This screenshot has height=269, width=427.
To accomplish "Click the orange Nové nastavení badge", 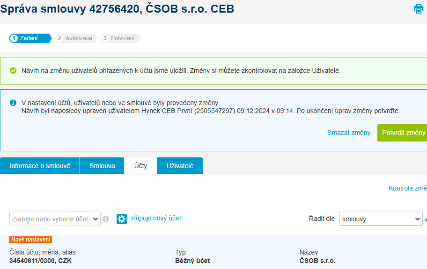I will click(x=30, y=240).
